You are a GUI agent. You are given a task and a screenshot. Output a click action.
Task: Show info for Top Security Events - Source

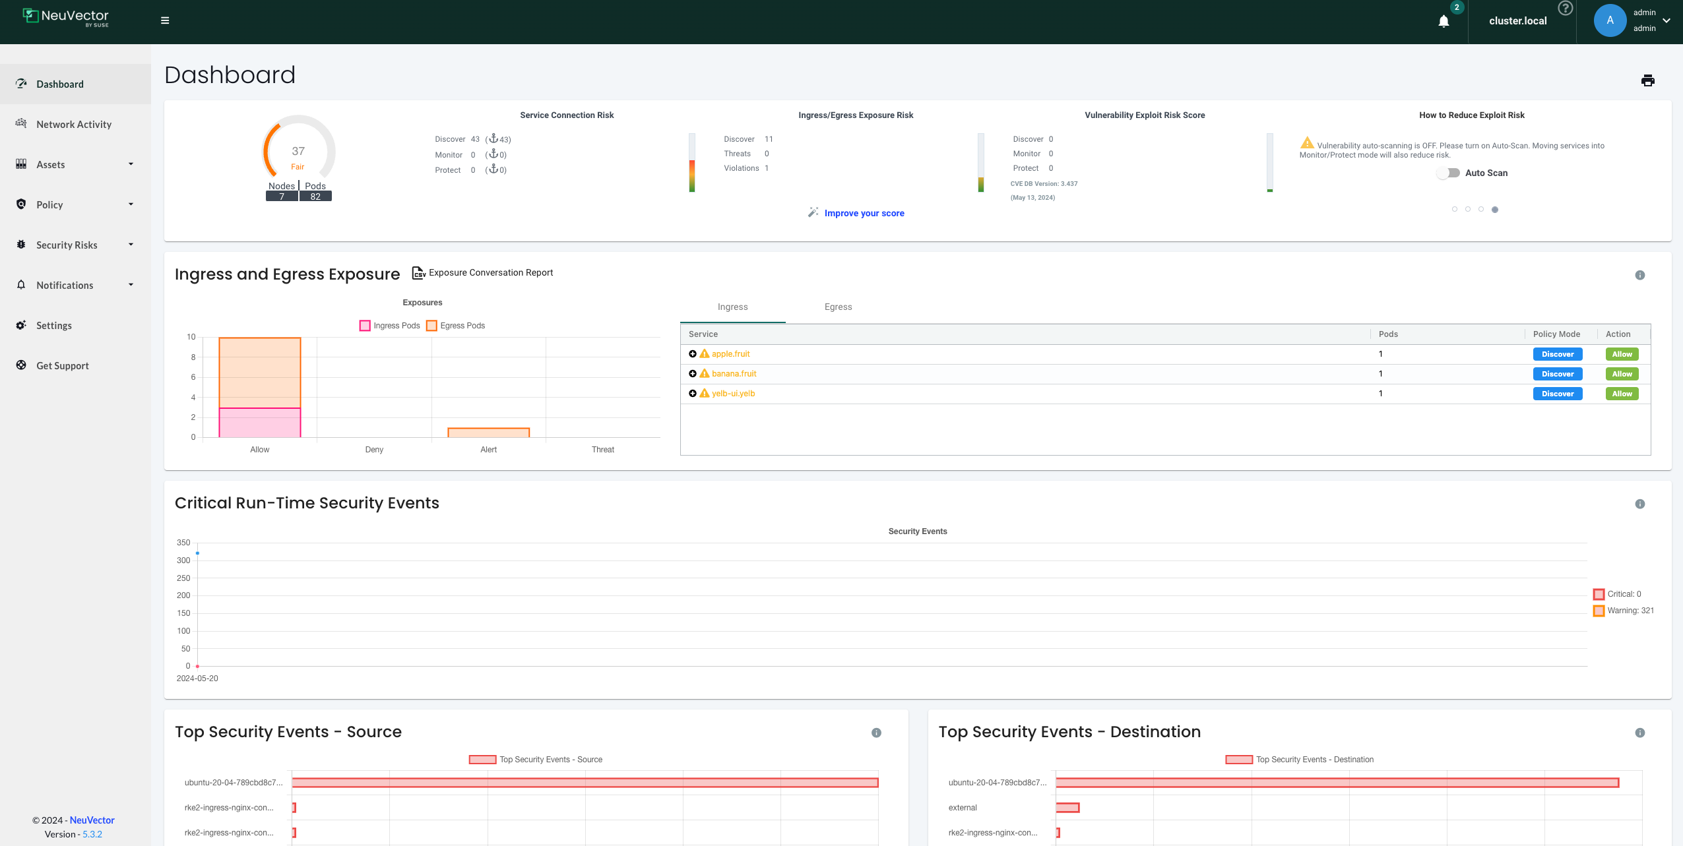pos(875,732)
